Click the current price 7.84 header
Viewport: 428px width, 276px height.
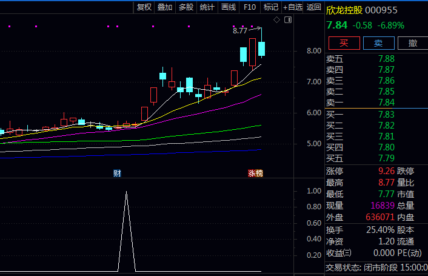coord(337,25)
